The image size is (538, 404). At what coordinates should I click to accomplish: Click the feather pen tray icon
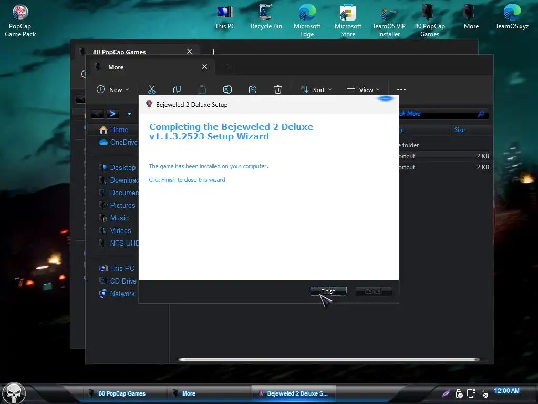[446, 393]
